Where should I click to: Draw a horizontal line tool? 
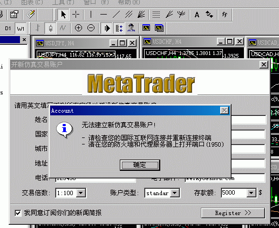[104, 15]
